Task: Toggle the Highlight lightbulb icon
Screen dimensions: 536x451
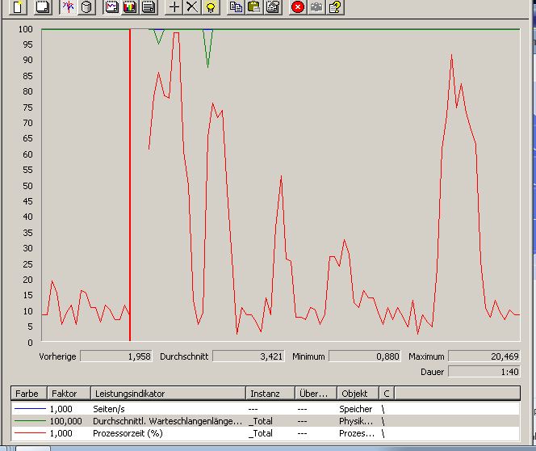Action: [211, 6]
